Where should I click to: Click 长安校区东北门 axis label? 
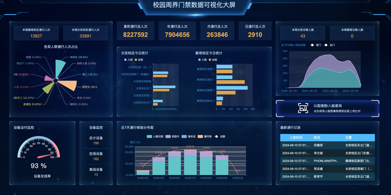tap(142, 103)
